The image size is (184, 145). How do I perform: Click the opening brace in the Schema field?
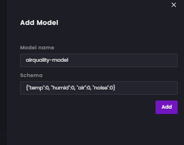[x=27, y=88]
